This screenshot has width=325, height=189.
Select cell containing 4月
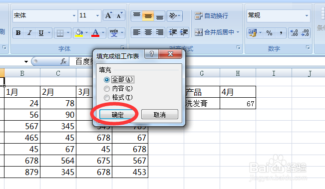click(238, 92)
